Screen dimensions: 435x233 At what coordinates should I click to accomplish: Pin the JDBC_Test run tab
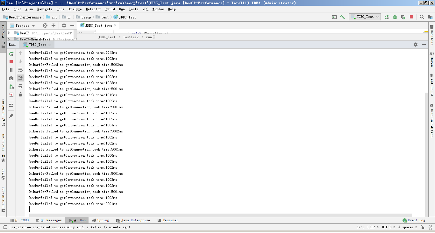click(x=11, y=116)
